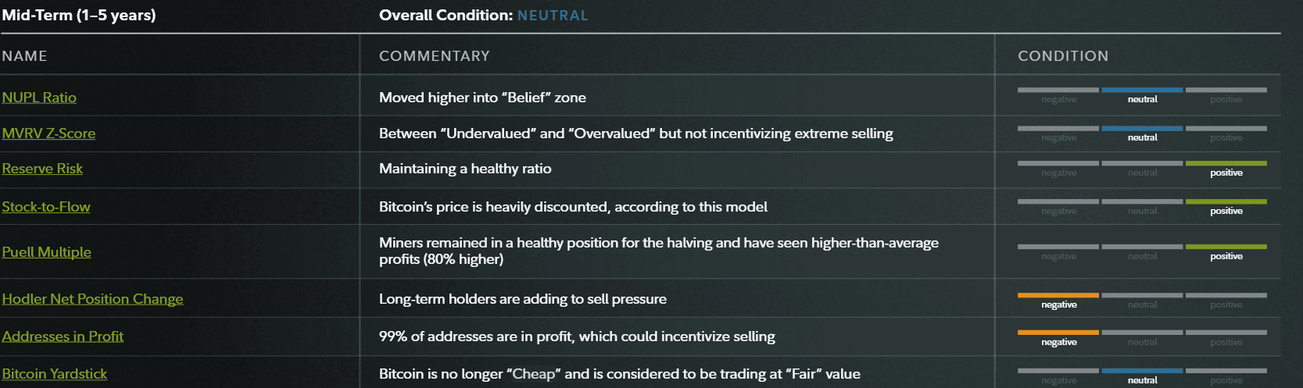Click Addresses in Profit orange negative bar
Image resolution: width=1303 pixels, height=388 pixels.
coord(1058,333)
